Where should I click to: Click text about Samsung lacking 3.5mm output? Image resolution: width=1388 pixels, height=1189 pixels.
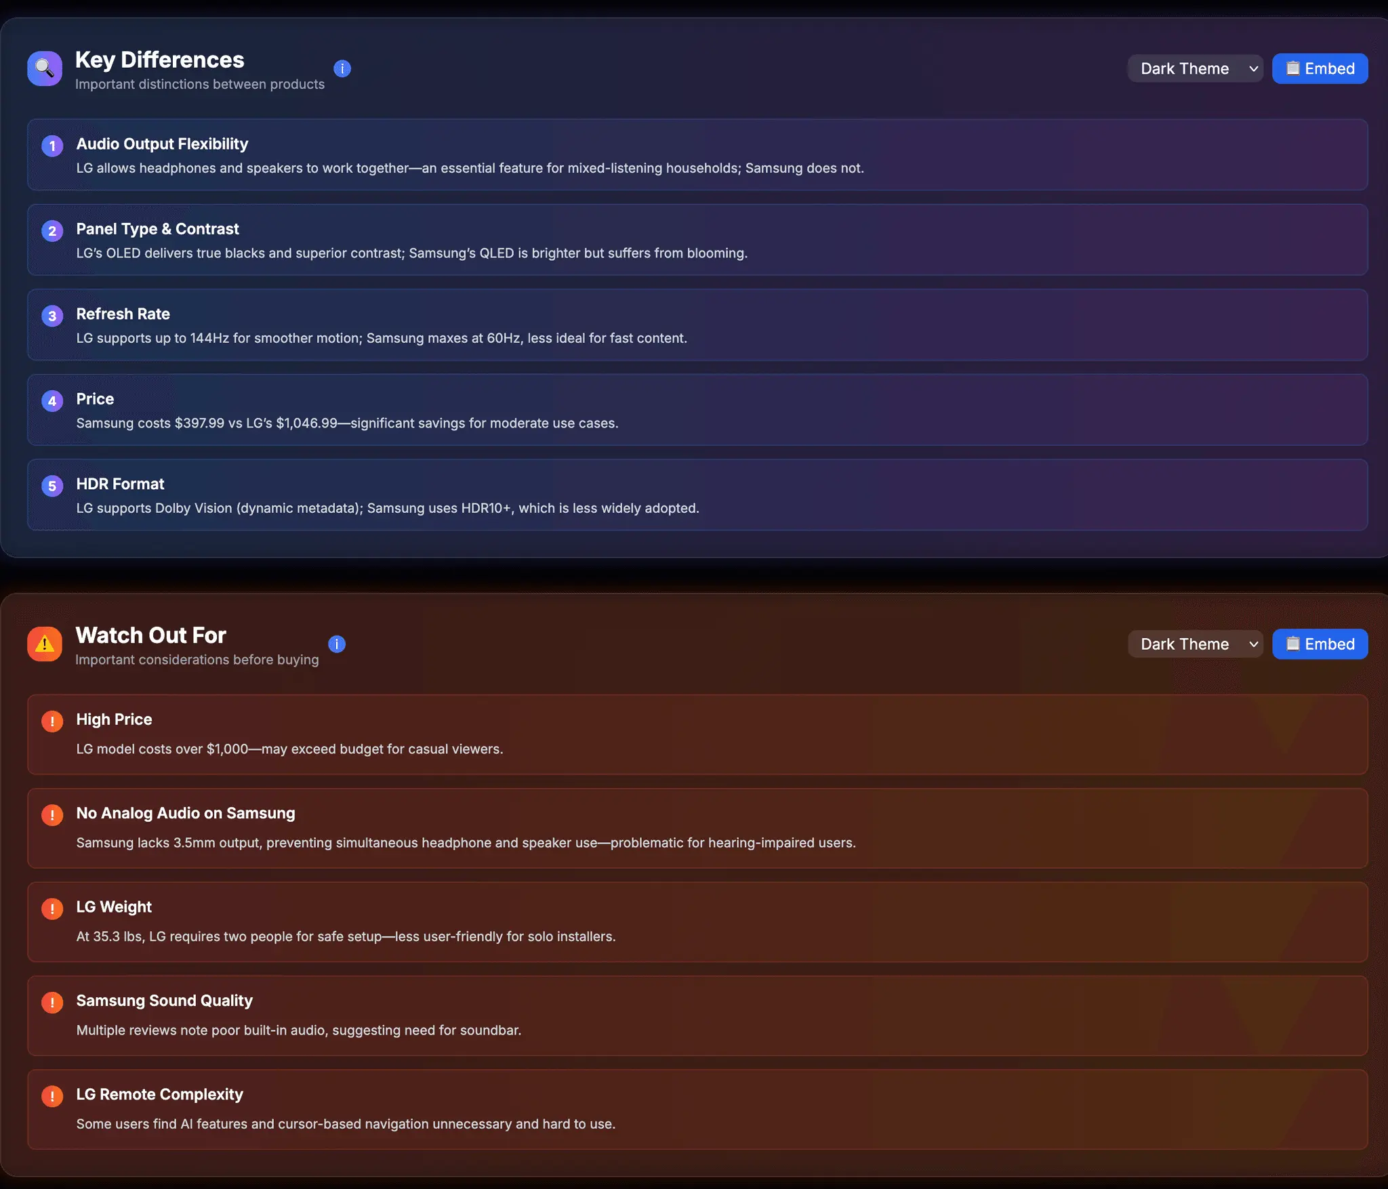466,843
